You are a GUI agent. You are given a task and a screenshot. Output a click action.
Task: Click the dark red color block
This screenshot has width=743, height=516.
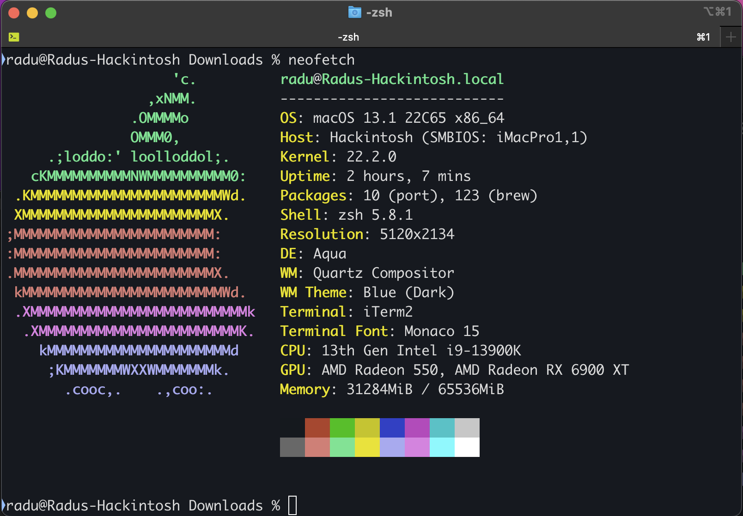point(317,428)
